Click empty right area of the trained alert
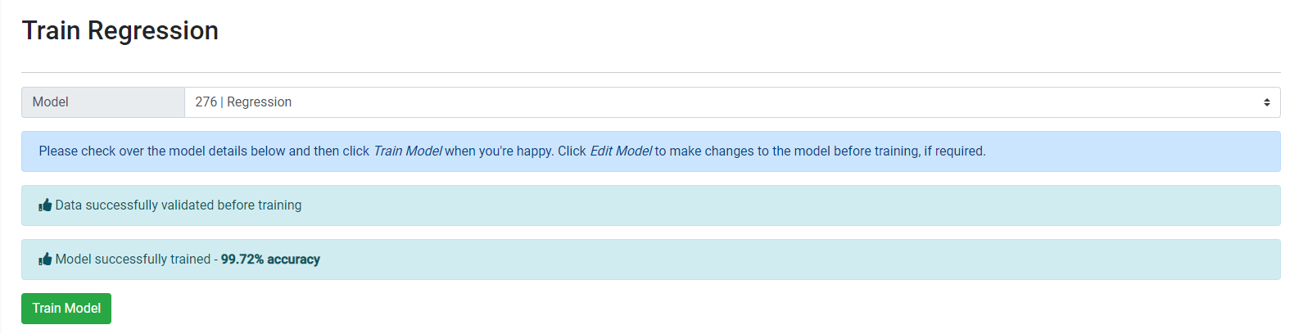 click(x=901, y=260)
